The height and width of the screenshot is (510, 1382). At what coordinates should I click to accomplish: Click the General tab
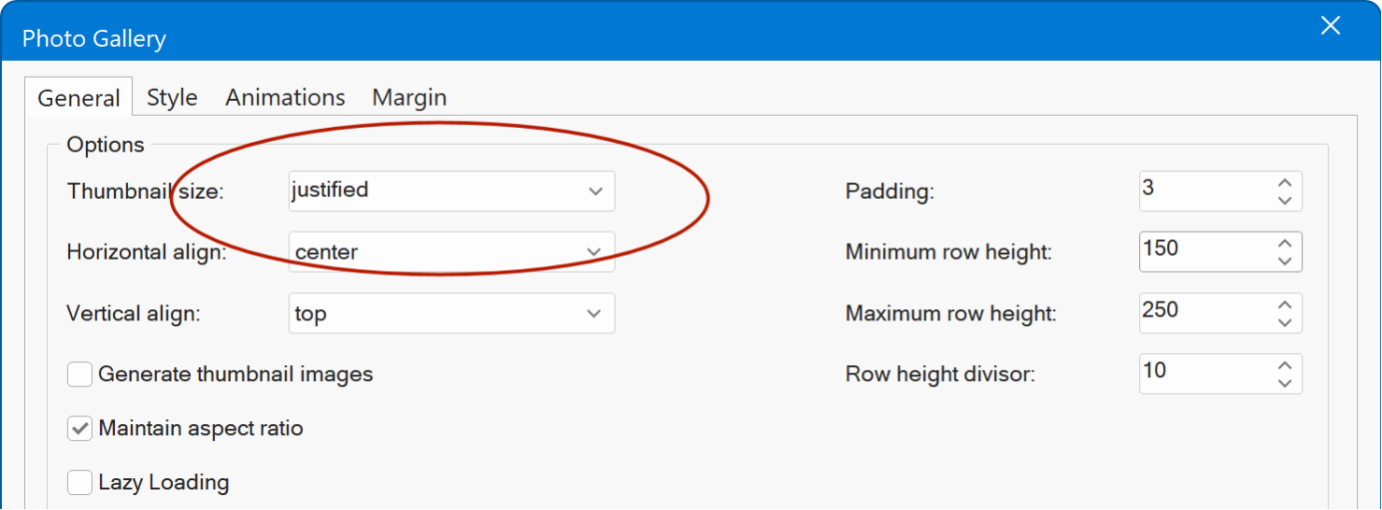(x=79, y=99)
